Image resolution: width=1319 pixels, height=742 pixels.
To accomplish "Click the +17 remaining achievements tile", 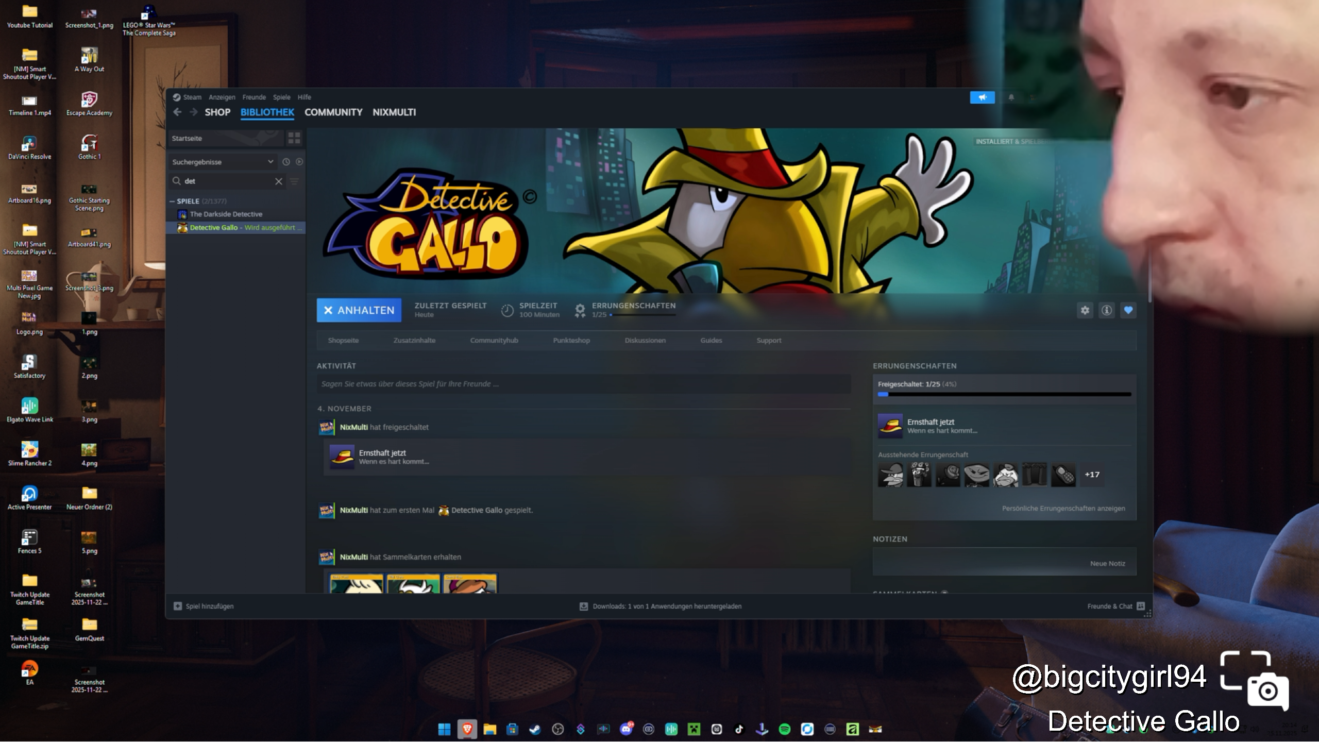I will click(1092, 475).
